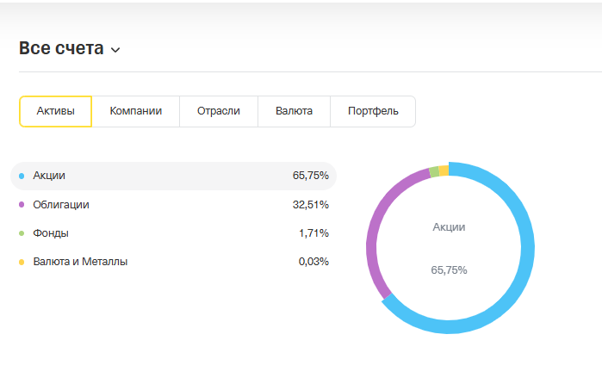Switch to the Компании tab

[x=135, y=111]
